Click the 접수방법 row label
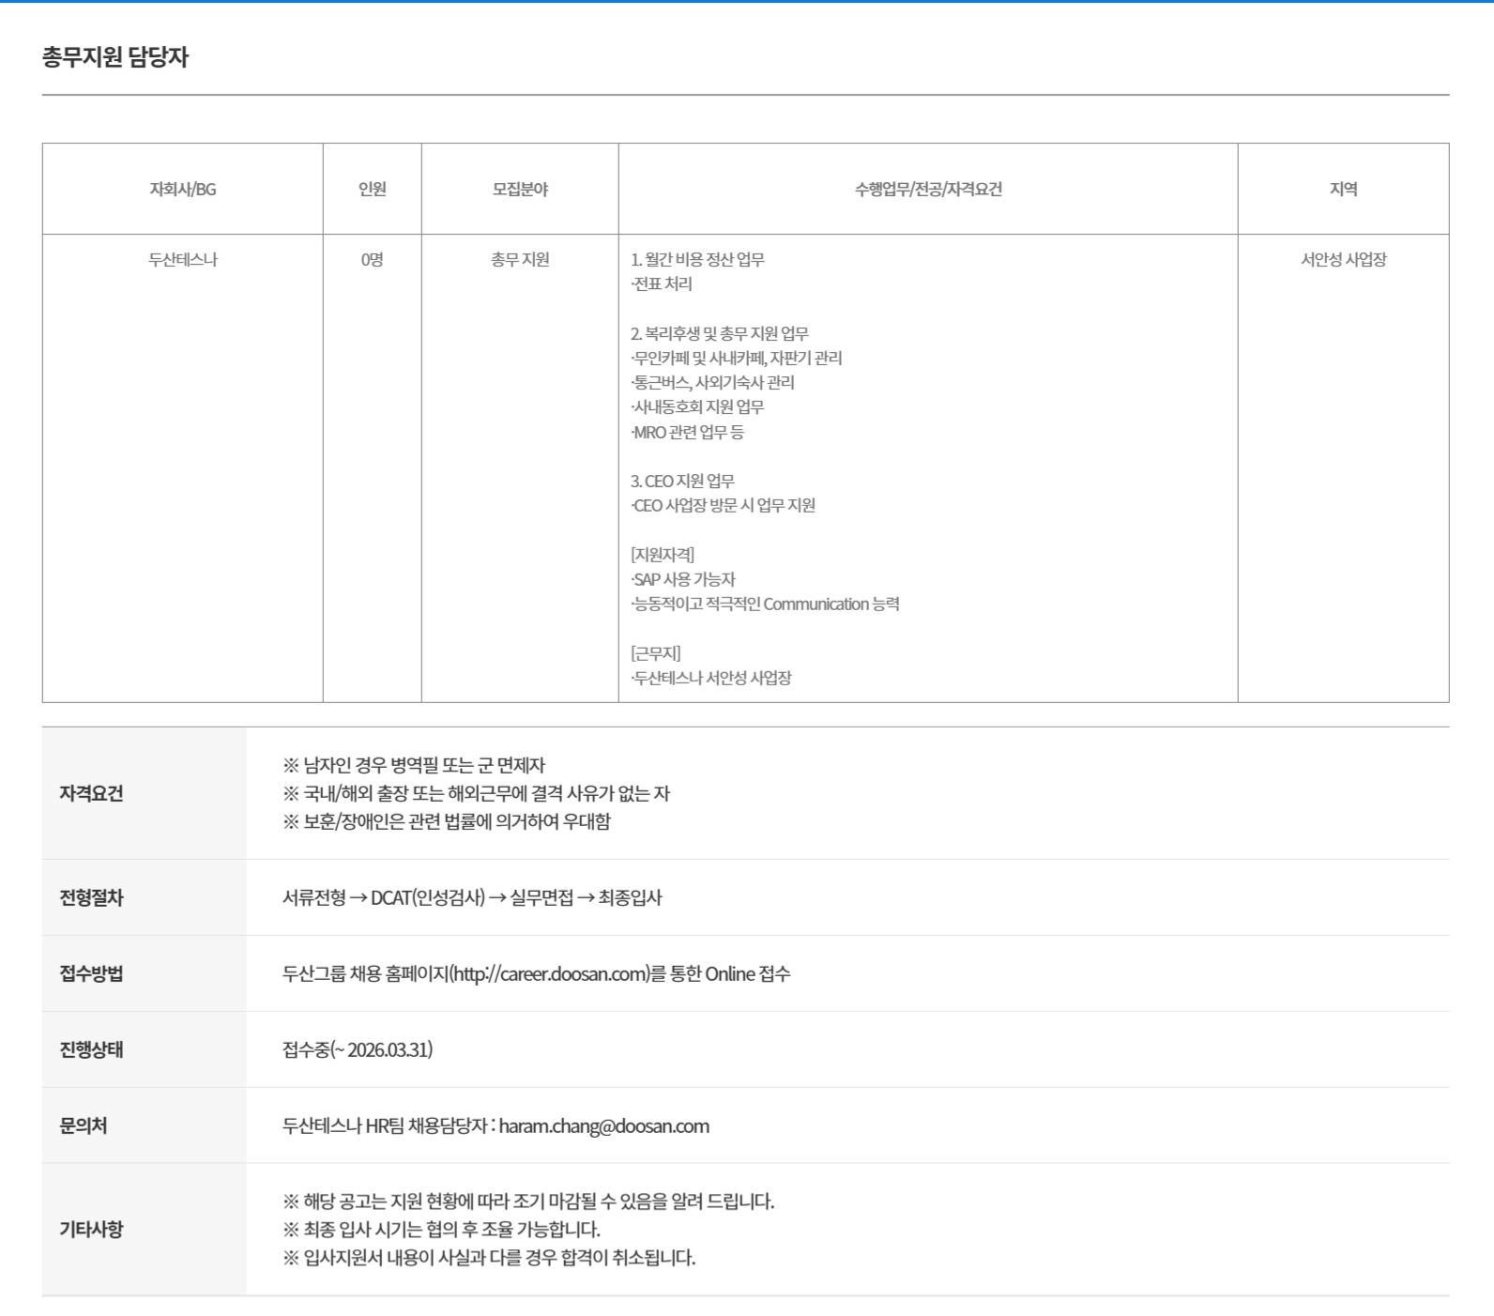The width and height of the screenshot is (1494, 1316). click(x=91, y=974)
